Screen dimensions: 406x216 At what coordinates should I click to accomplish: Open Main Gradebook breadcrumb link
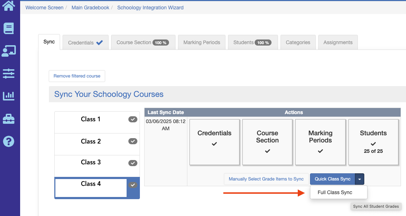pyautogui.click(x=90, y=8)
